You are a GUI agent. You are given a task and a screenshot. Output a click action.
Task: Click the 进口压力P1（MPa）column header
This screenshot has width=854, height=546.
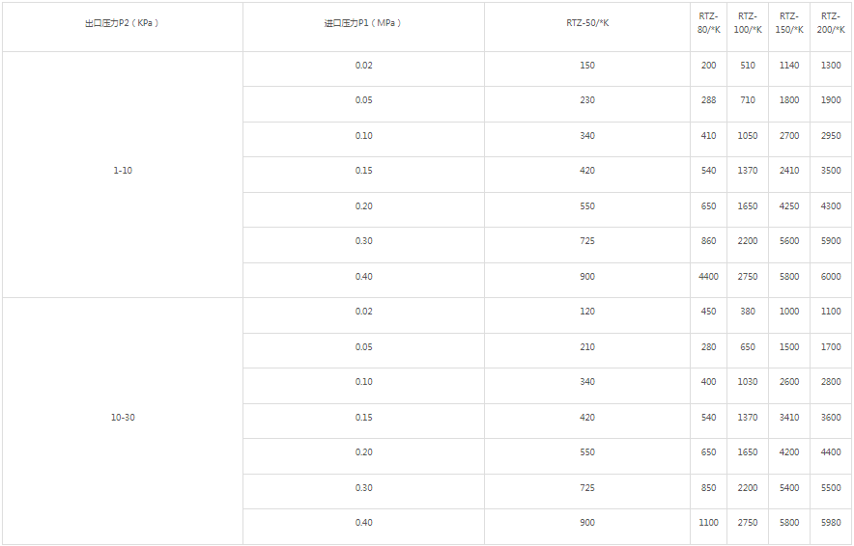[362, 23]
